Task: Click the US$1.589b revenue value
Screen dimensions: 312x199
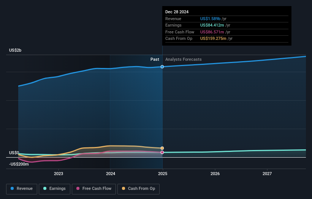Action: pos(210,19)
